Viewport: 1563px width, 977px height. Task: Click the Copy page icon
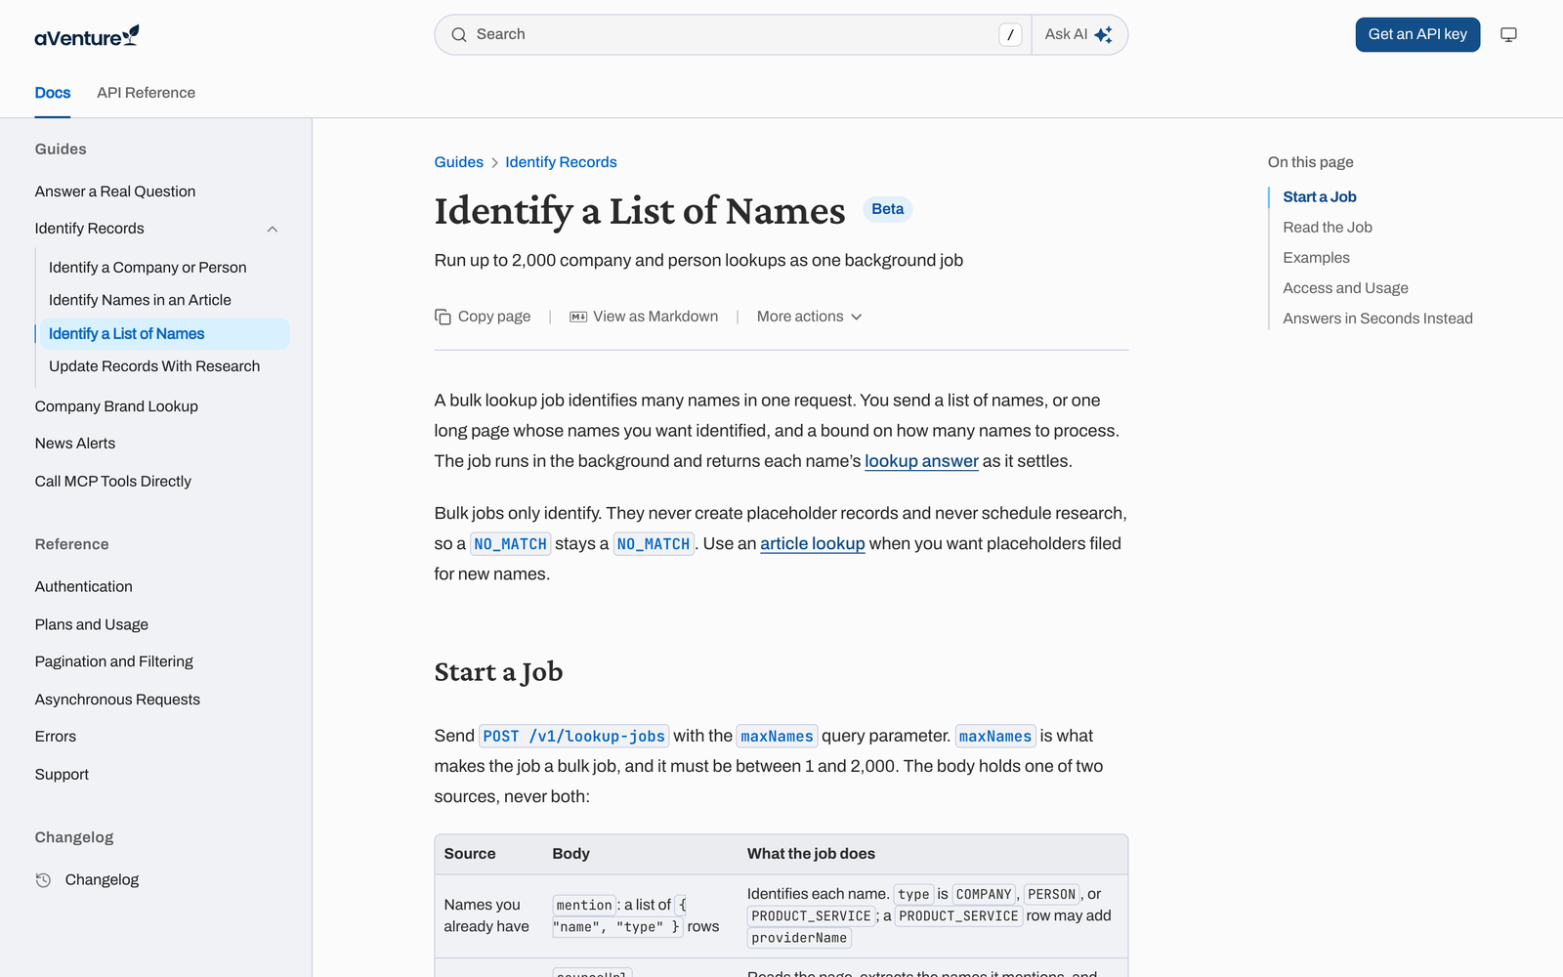click(x=443, y=317)
